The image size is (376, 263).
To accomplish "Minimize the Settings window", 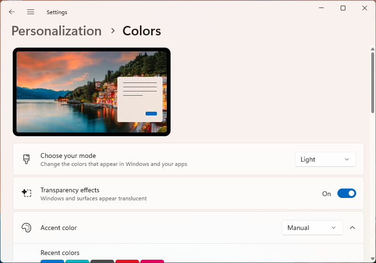I will tap(321, 8).
